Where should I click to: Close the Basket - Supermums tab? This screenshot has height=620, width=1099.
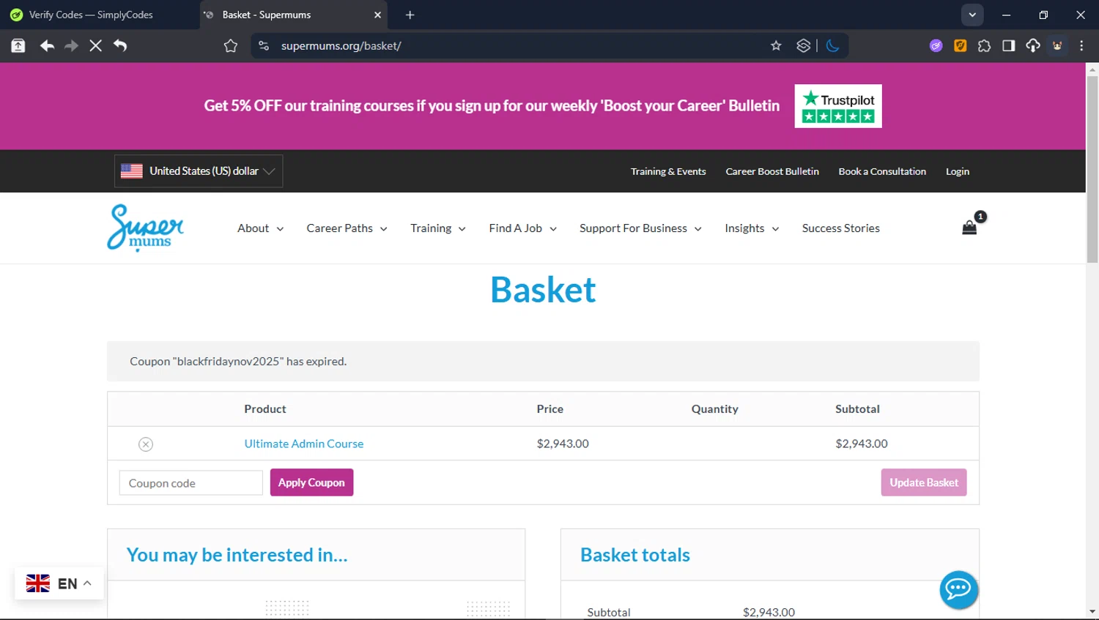point(377,15)
